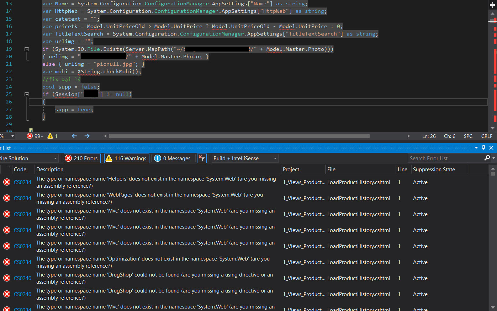Click the category icon column header
497x311 pixels.
pyautogui.click(x=6, y=170)
